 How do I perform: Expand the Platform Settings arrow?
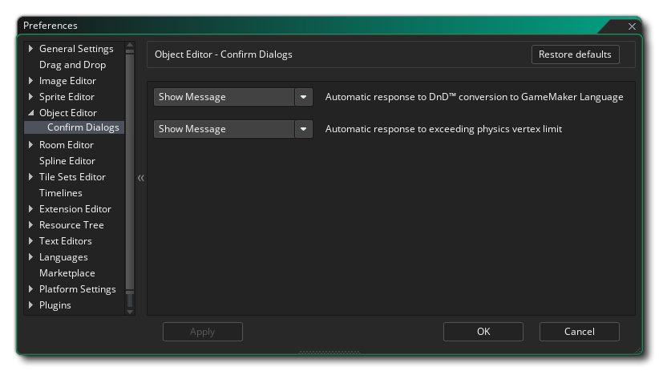tap(31, 289)
